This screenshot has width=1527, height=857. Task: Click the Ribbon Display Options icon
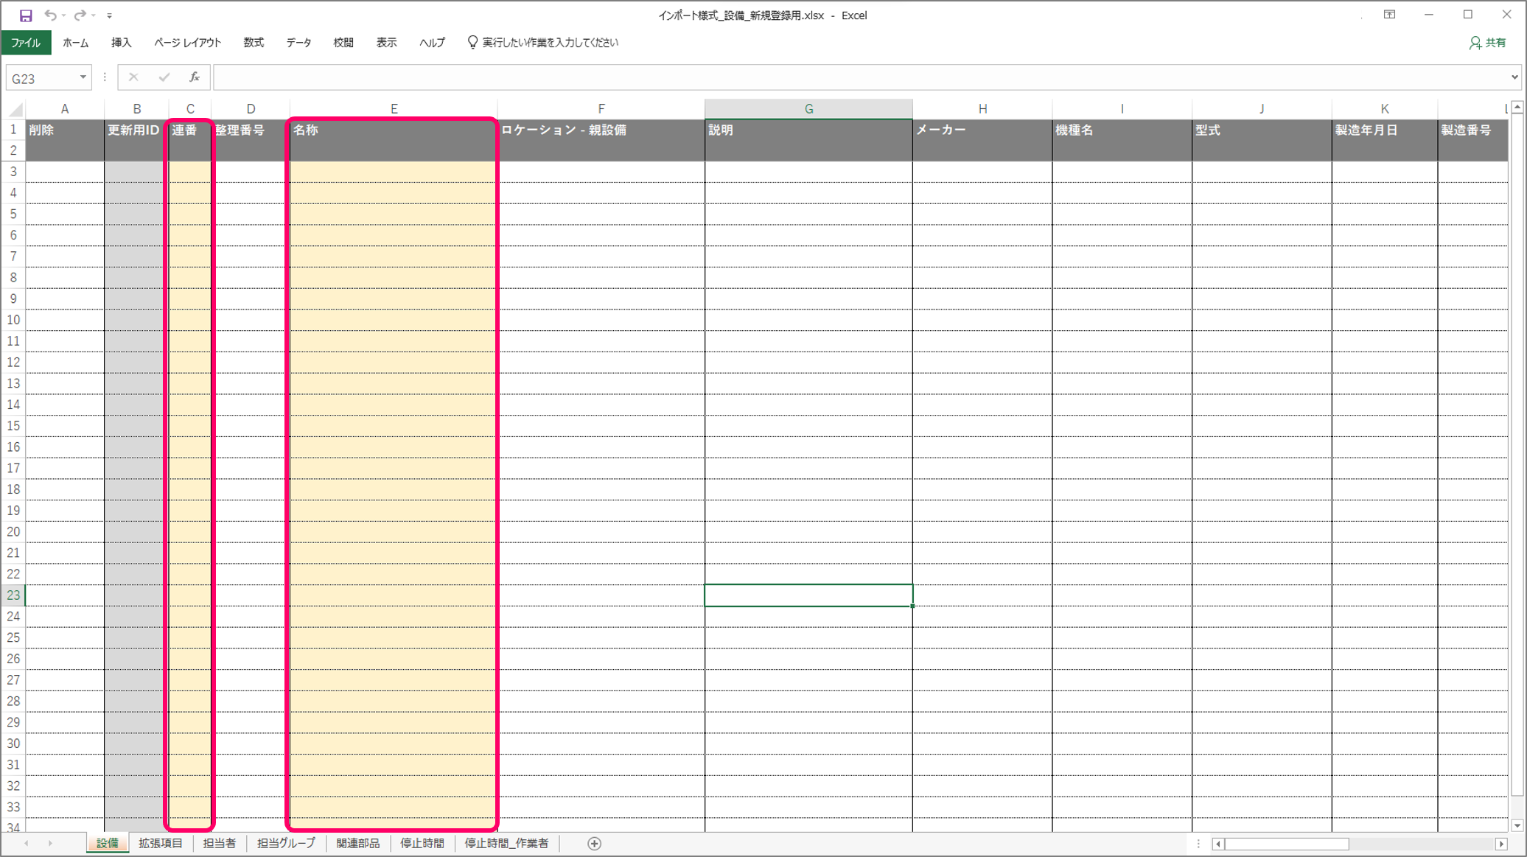(1389, 15)
